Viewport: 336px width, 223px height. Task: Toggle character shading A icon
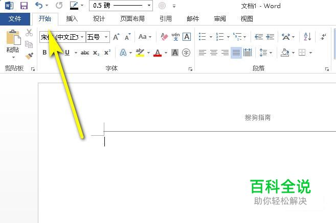[175, 53]
